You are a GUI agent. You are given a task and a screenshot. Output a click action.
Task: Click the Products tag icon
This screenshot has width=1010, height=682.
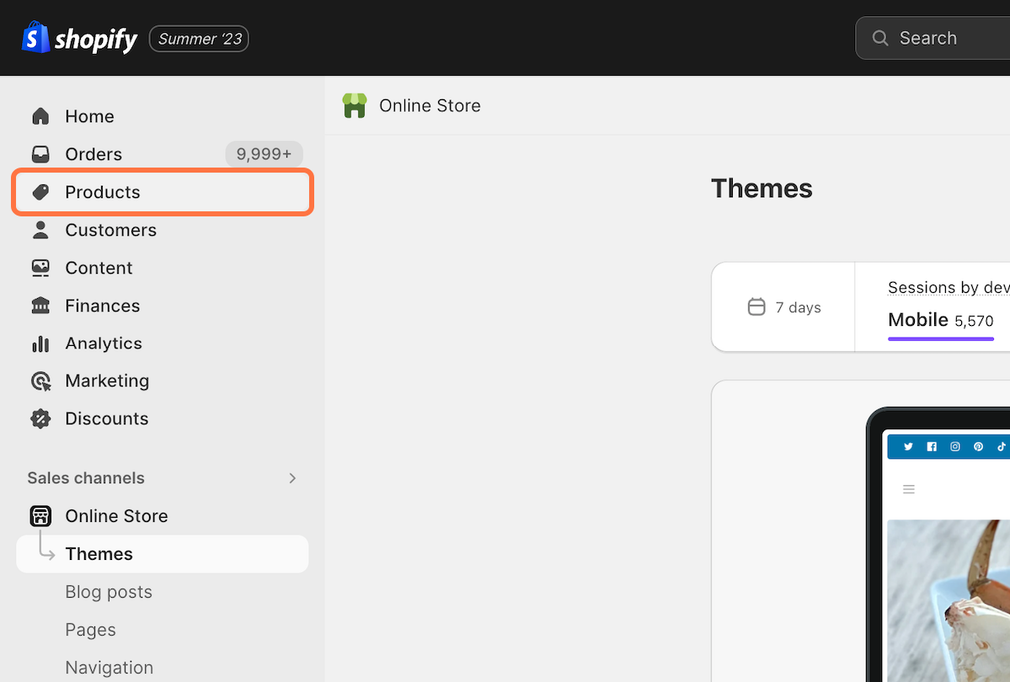click(x=40, y=192)
